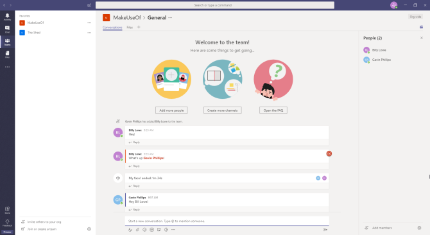This screenshot has height=235, width=430.
Task: Click the add people illustration
Action: point(171,79)
